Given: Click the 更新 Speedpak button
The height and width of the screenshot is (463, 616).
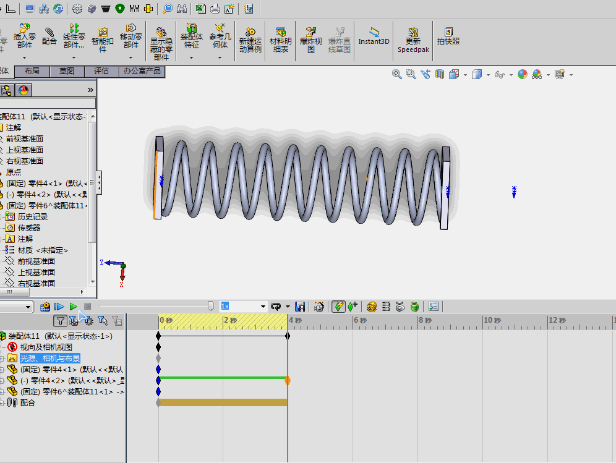Looking at the screenshot, I should pyautogui.click(x=413, y=40).
